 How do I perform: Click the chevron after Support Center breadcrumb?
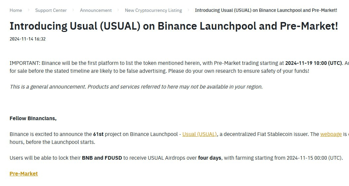[x=73, y=10]
